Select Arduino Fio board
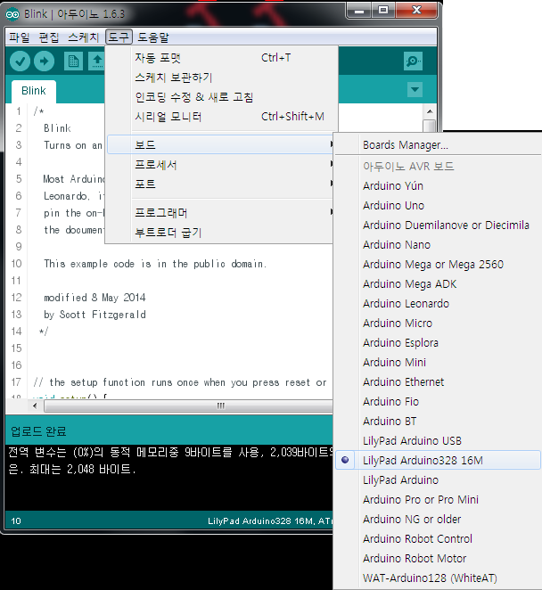Image resolution: width=542 pixels, height=590 pixels. tap(438, 401)
